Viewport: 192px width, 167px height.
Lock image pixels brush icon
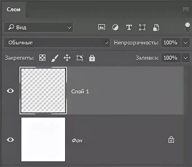54,58
